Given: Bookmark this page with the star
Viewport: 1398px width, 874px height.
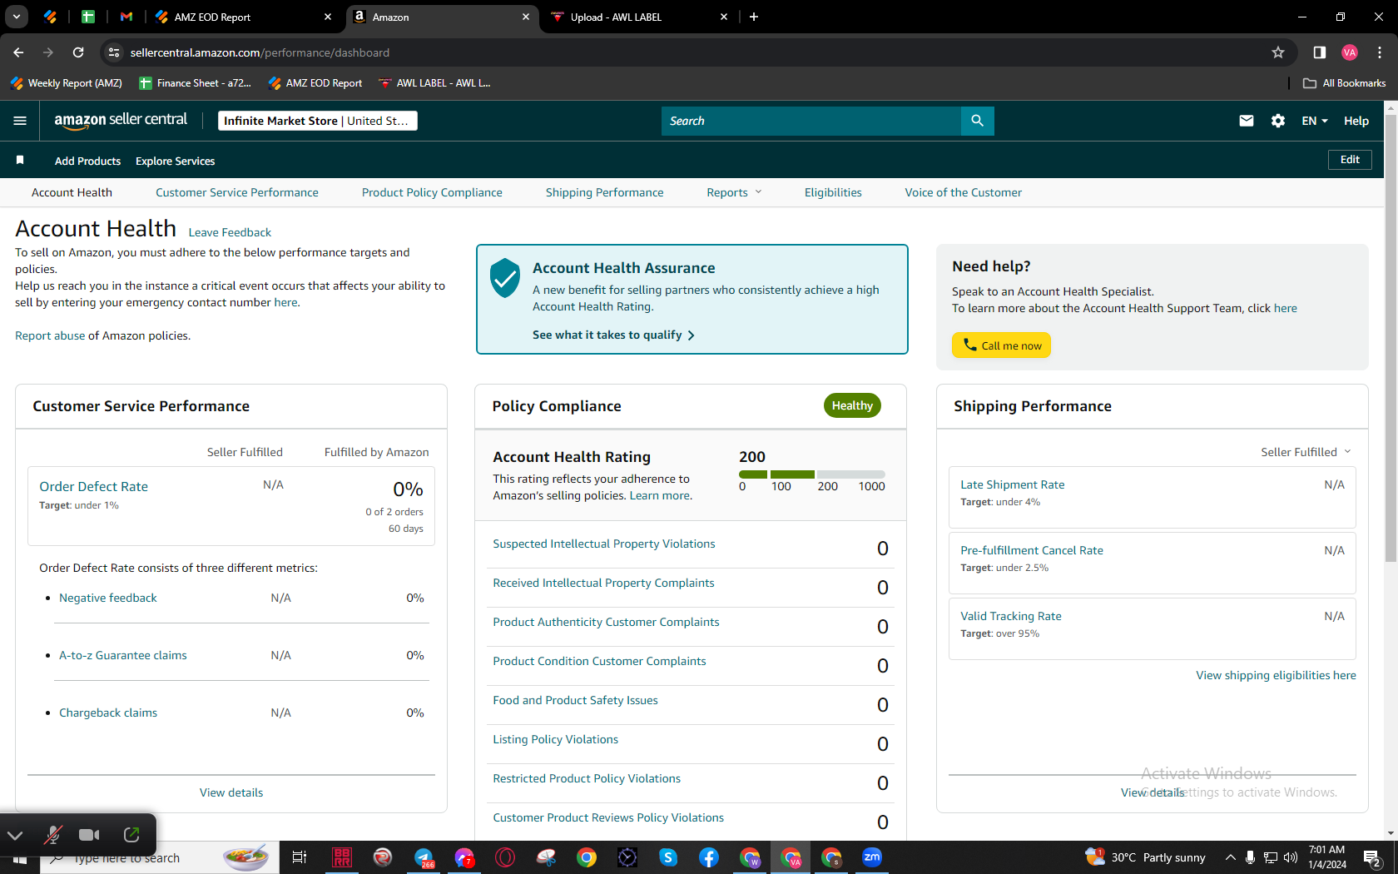Looking at the screenshot, I should (x=1278, y=52).
